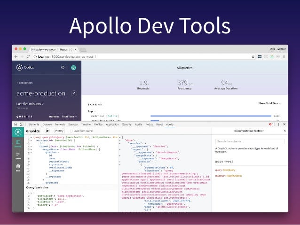Image resolution: width=300 pixels, height=225 pixels.
Task: Sort queries by Total Time in sidebar
Action: click(x=69, y=116)
